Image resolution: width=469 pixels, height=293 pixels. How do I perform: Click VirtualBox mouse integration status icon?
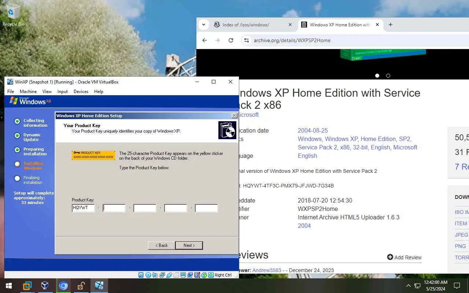(204, 275)
